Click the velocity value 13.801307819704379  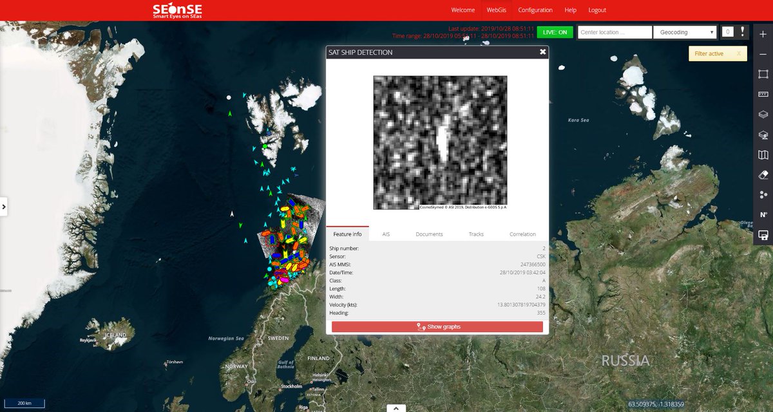(521, 304)
